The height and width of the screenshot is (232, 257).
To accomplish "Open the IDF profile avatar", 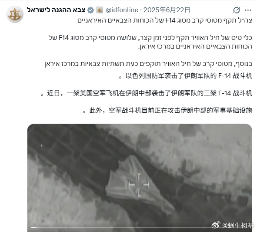I will click(x=15, y=14).
